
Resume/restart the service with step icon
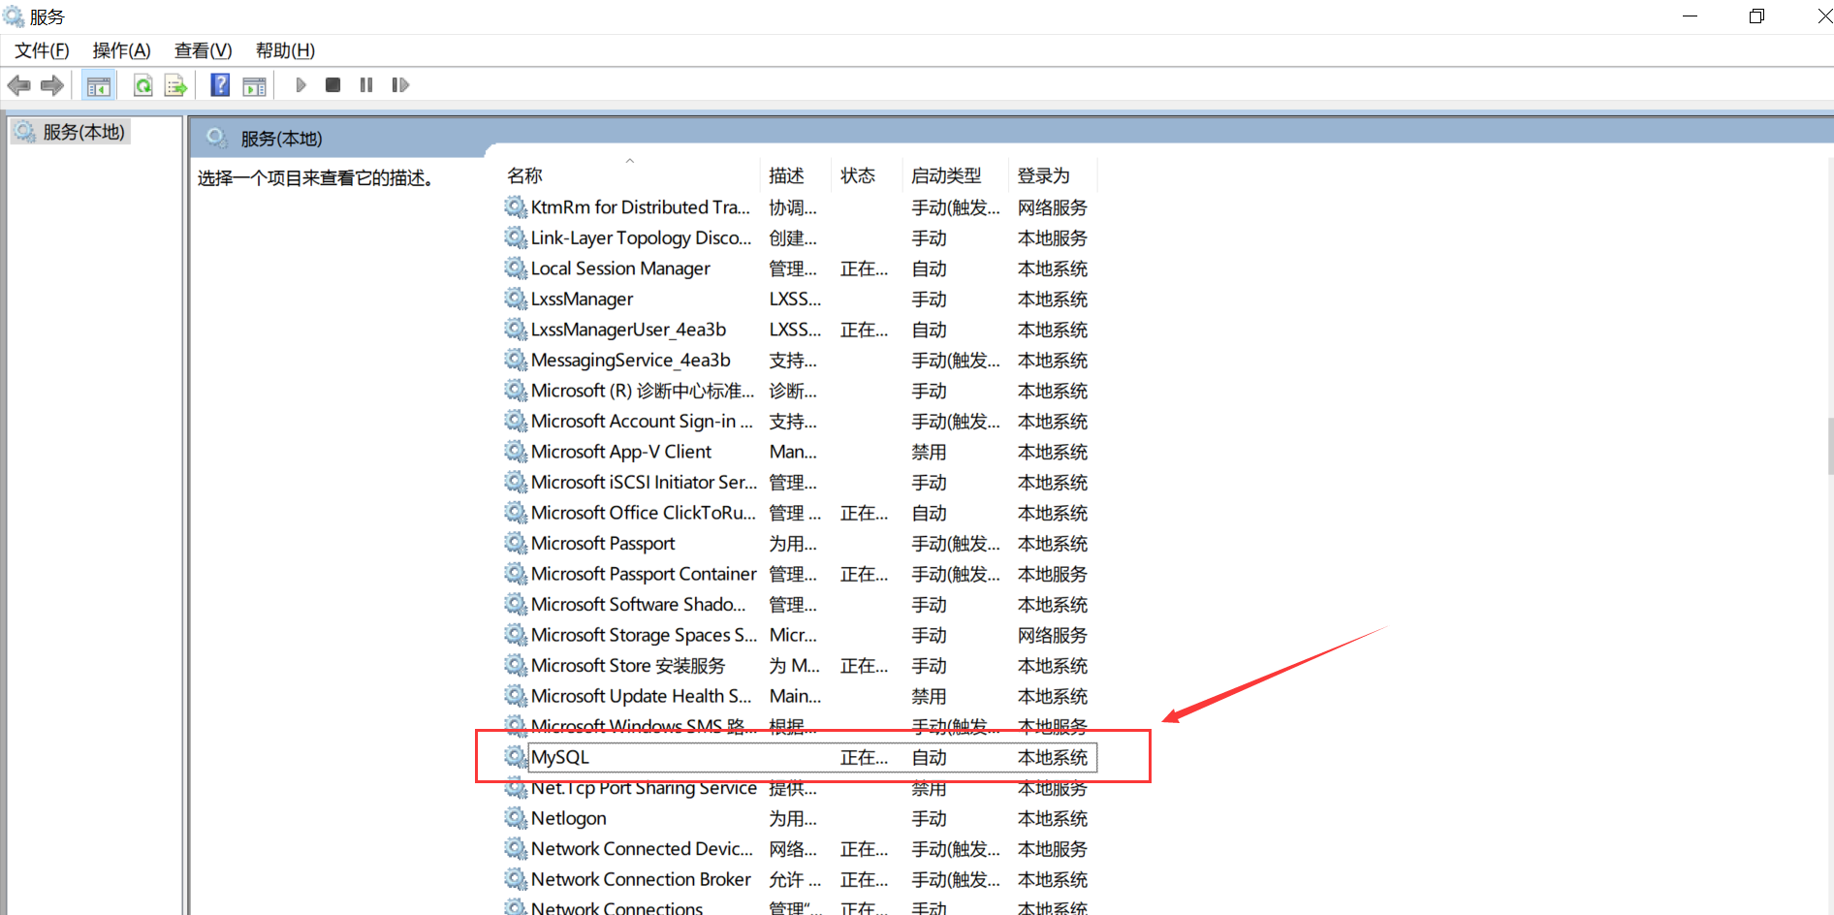point(400,85)
